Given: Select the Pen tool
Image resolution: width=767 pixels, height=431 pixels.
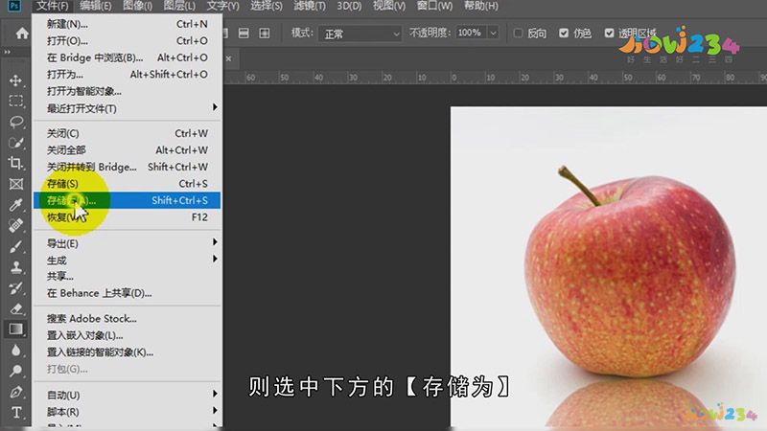Looking at the screenshot, I should click(15, 392).
